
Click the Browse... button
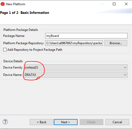[116, 43]
